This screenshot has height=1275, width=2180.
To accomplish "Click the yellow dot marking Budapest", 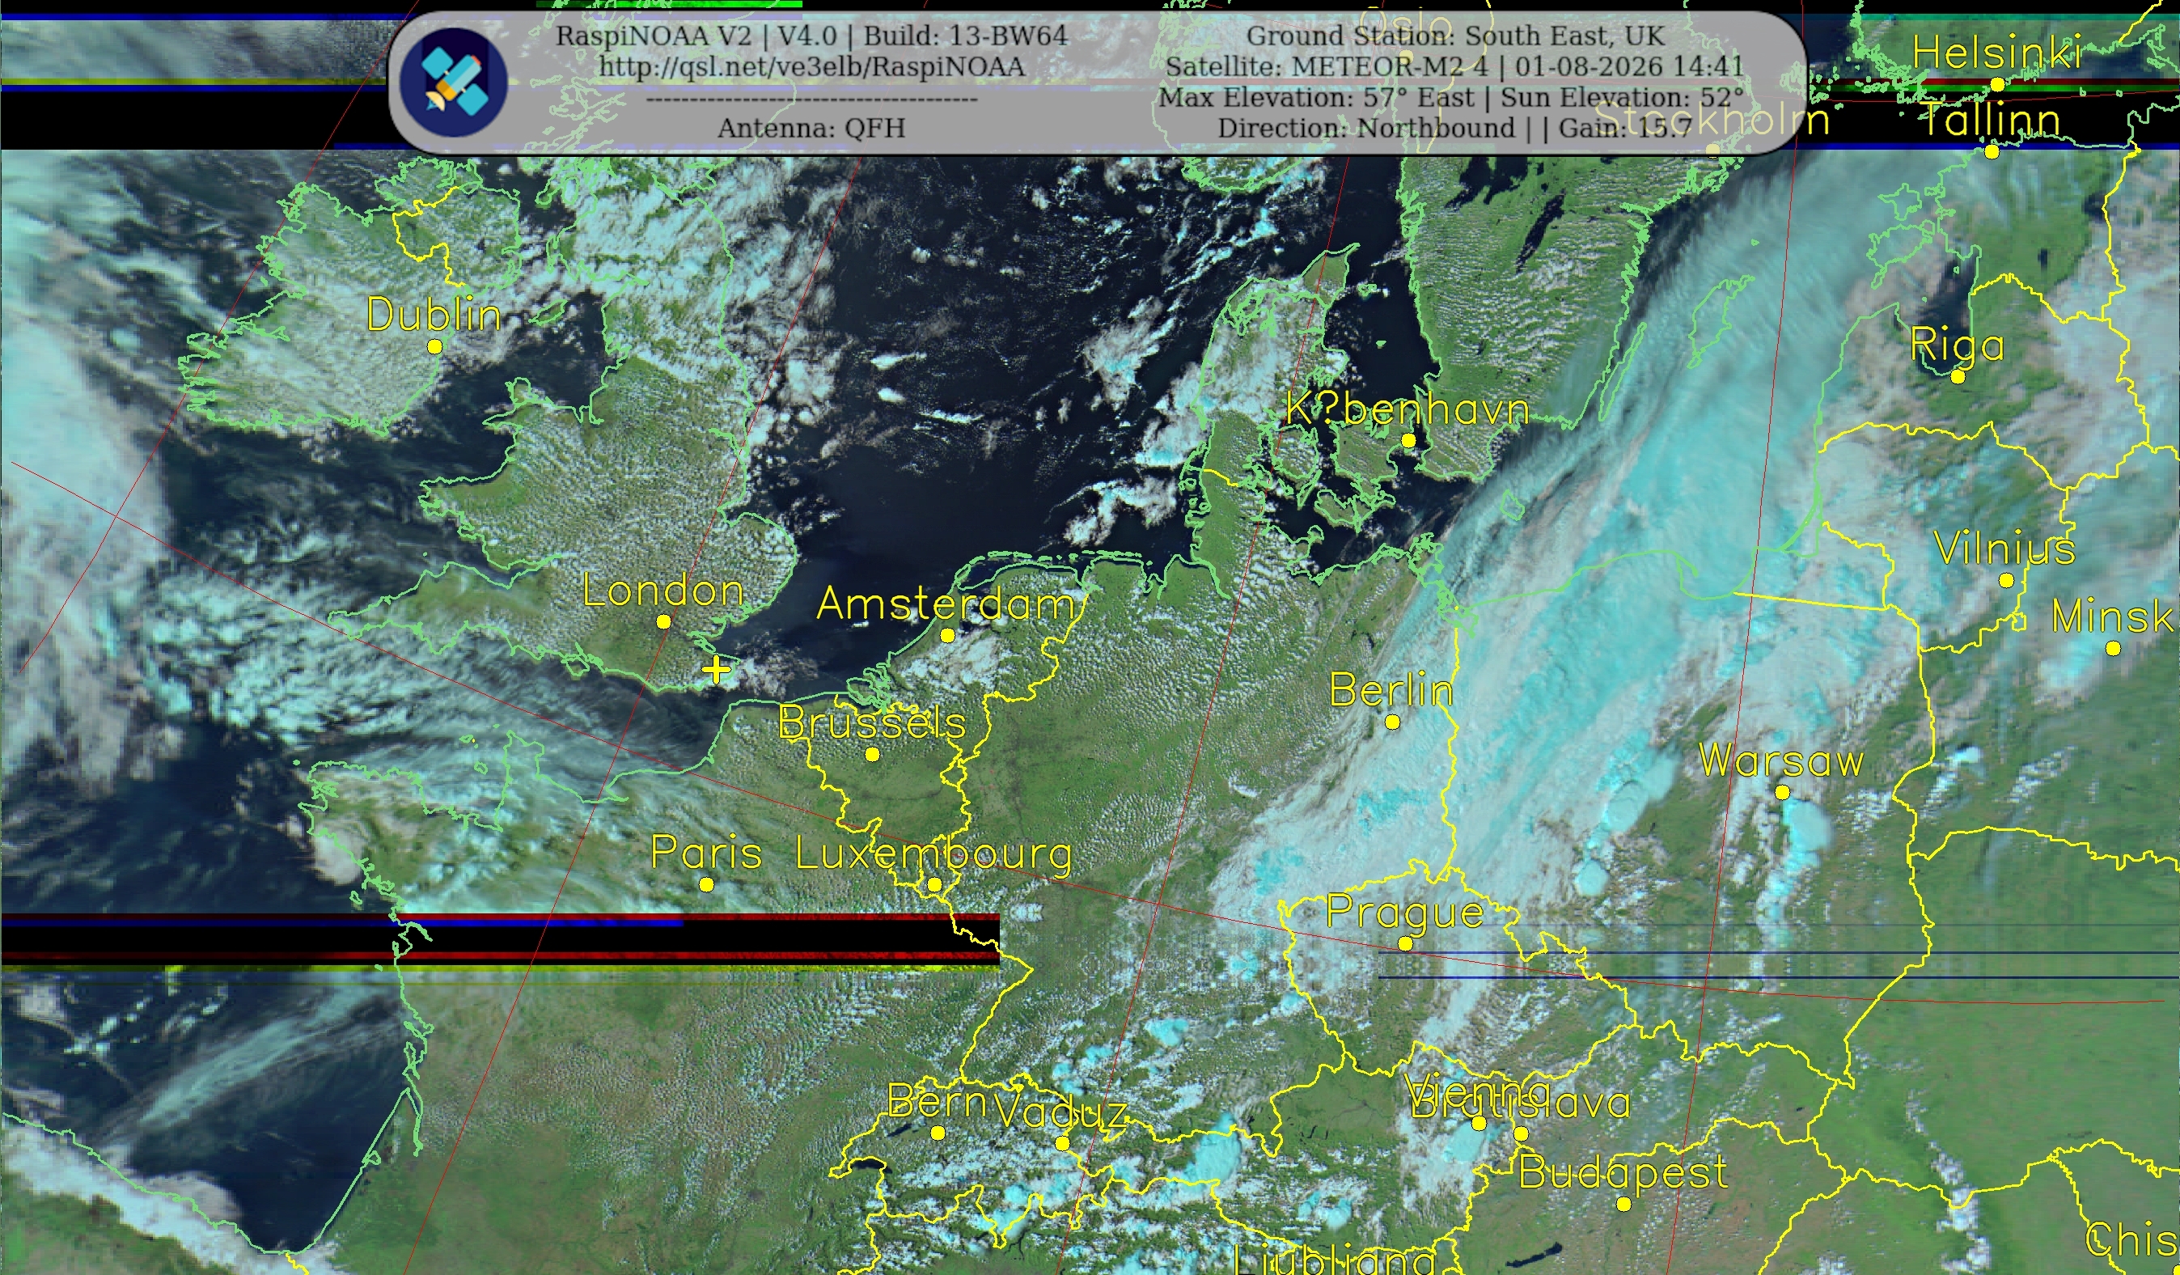I will tap(1623, 1205).
